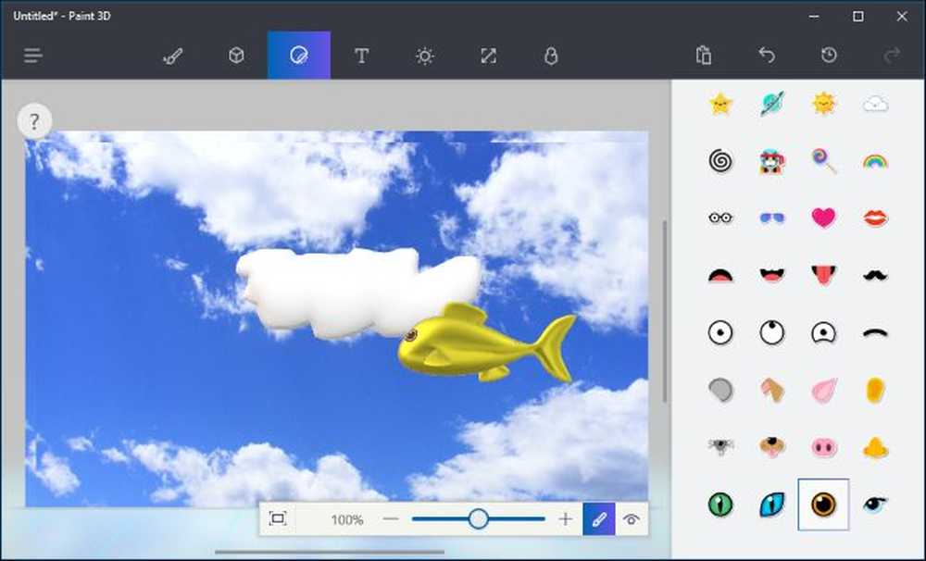Viewport: 926px width, 561px height.
Task: Open the Effects sun-shaped tab
Action: pos(425,56)
